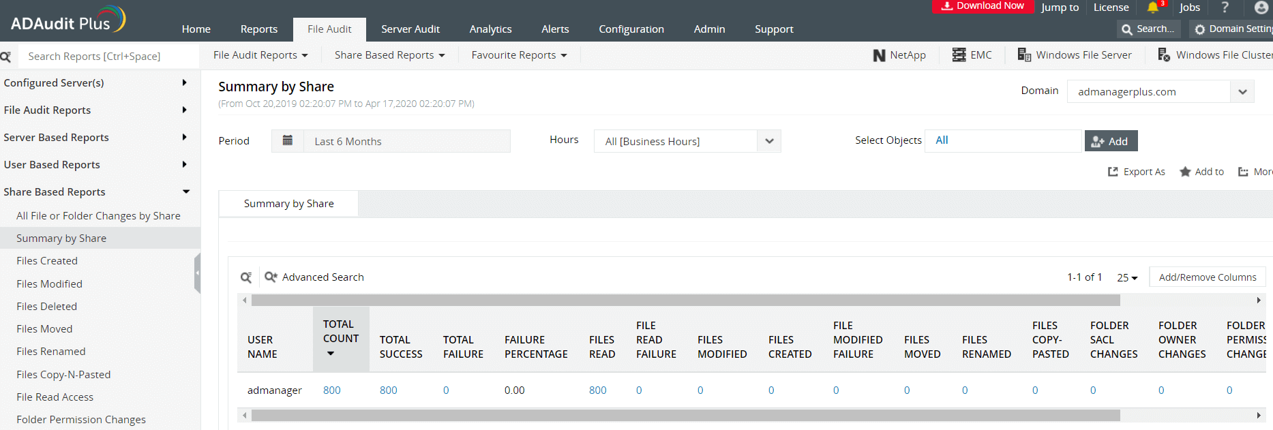Click the top horizontal scrollbar of the table
Image resolution: width=1273 pixels, height=430 pixels.
click(685, 300)
